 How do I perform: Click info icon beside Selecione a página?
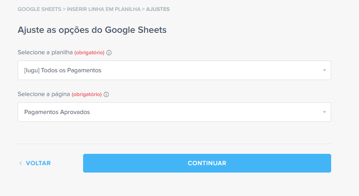point(106,94)
